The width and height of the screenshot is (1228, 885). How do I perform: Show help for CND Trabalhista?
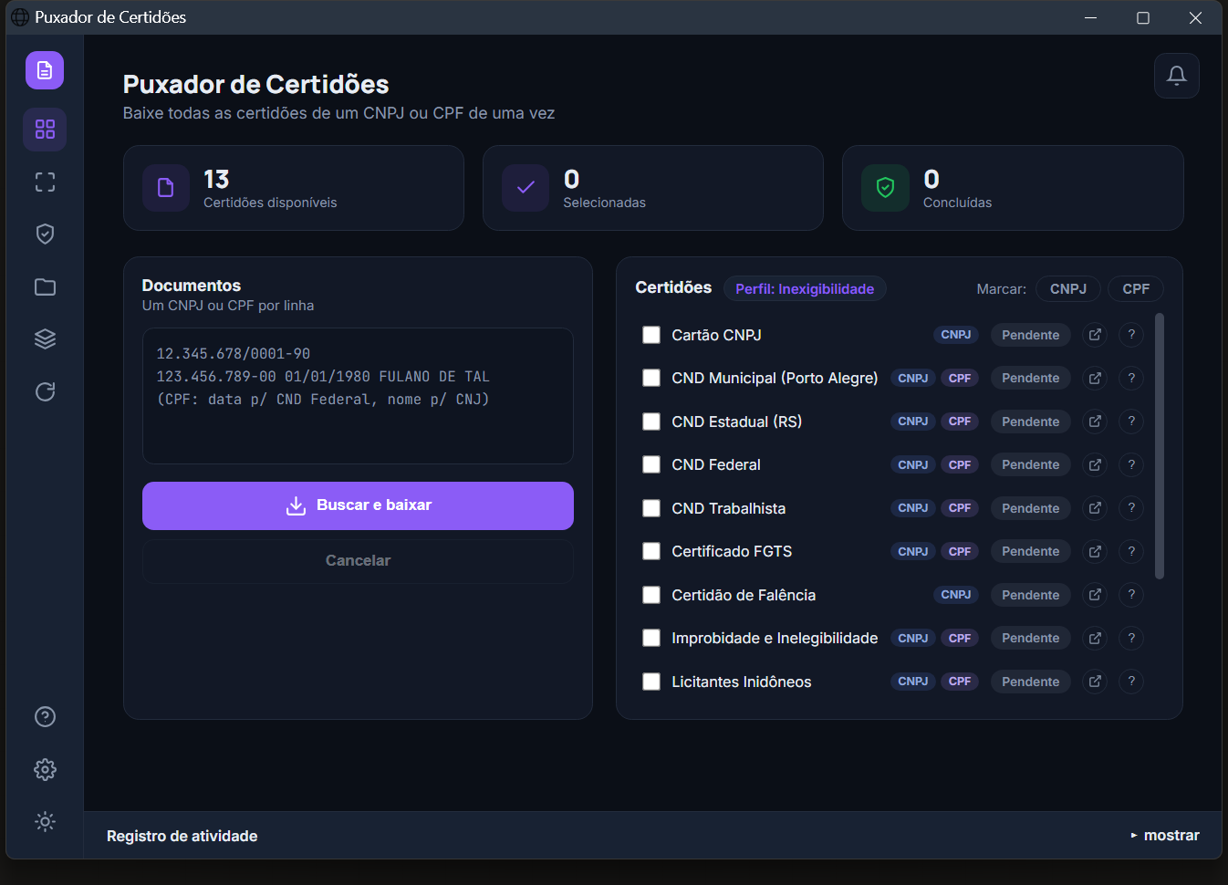1131,508
